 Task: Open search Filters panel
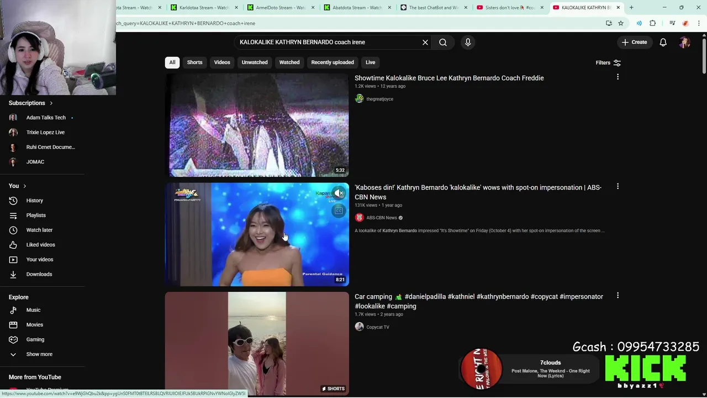tap(608, 62)
